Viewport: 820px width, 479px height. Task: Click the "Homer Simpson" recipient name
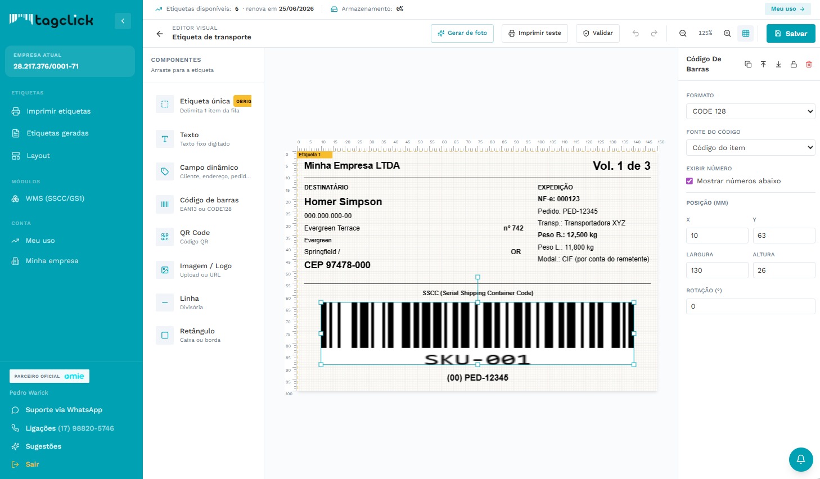pos(343,202)
